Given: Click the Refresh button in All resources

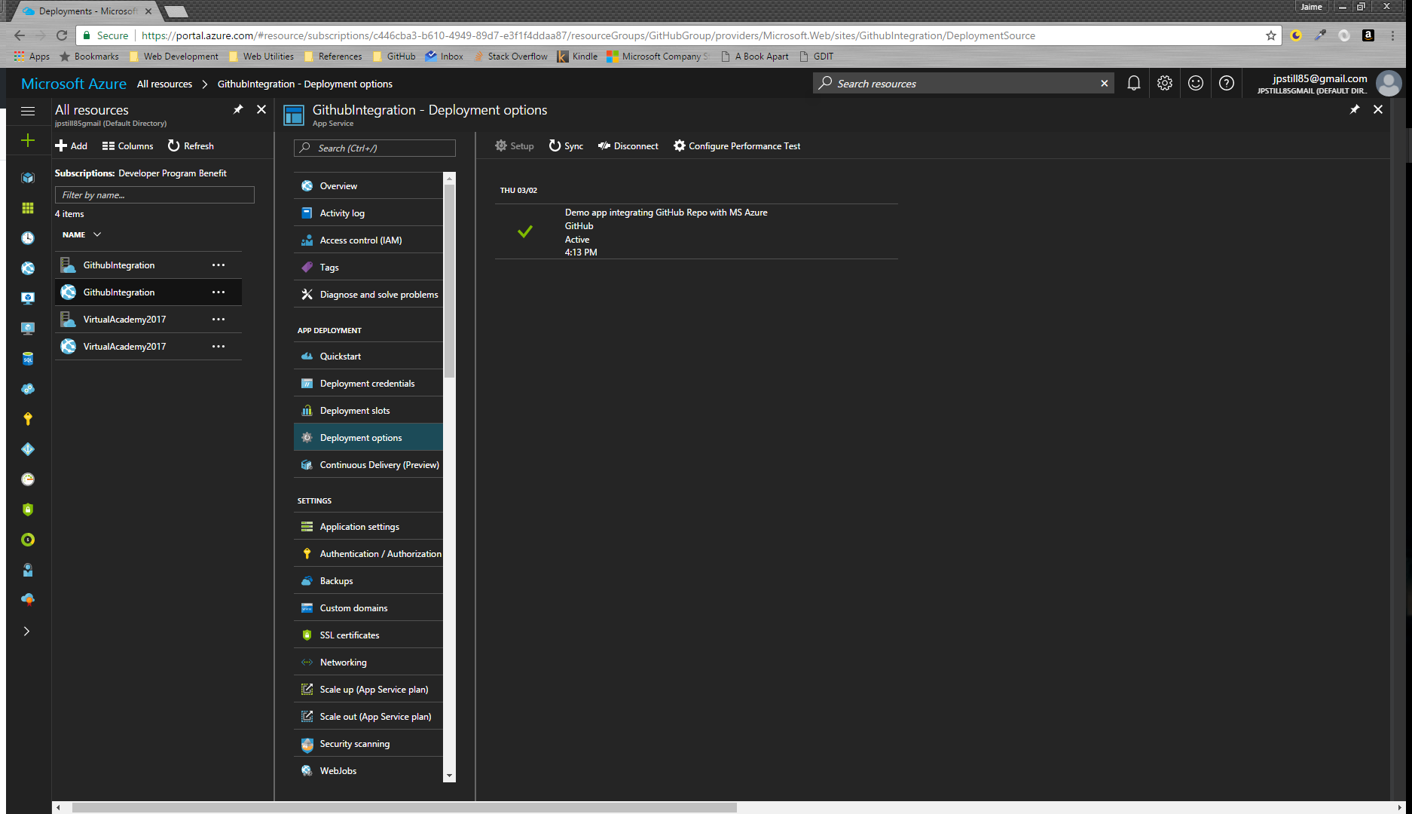Looking at the screenshot, I should coord(191,146).
